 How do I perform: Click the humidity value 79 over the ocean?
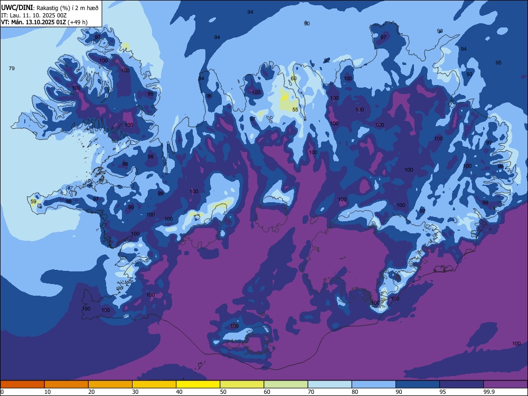[x=12, y=68]
